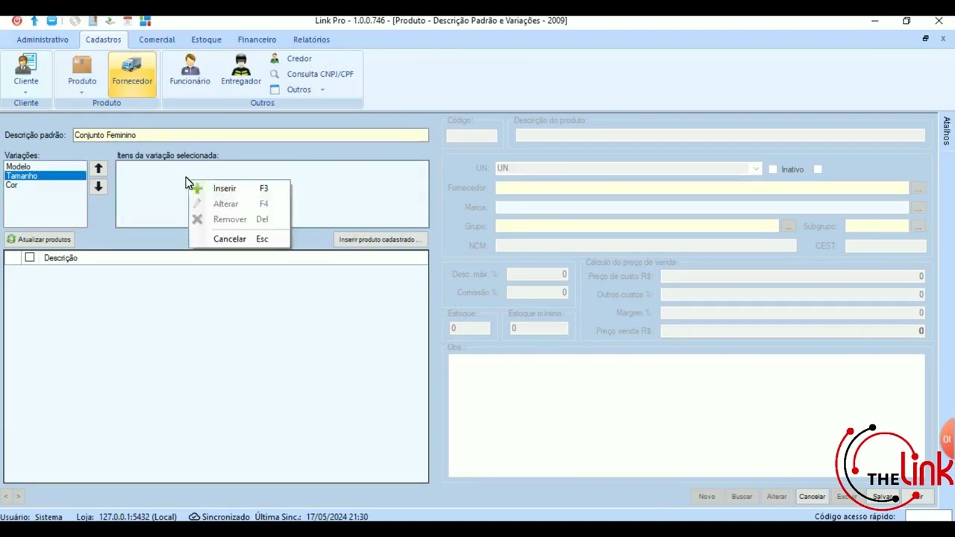Choose Alterar in the context menu
This screenshot has width=955, height=537.
click(239, 204)
